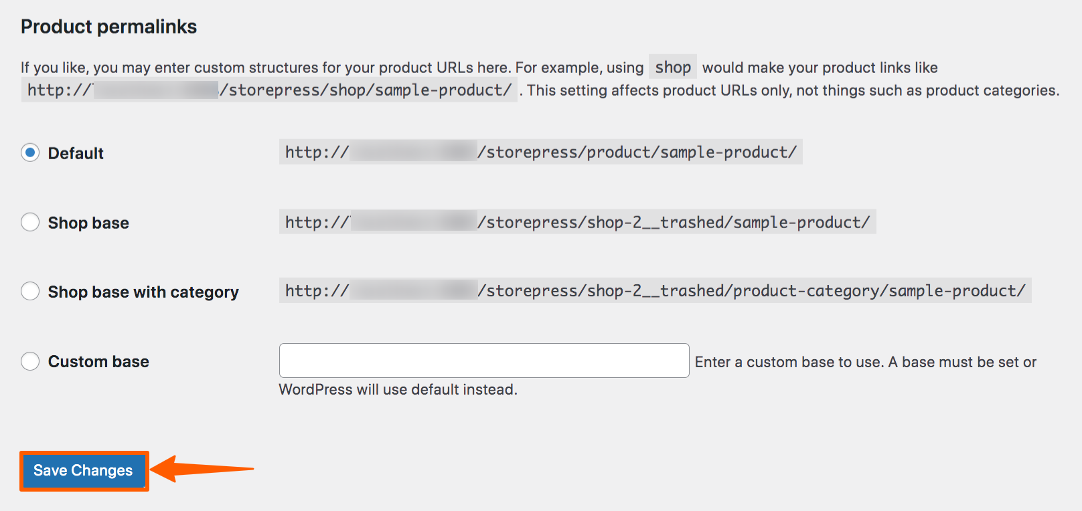Click the "shop" code snippet

pos(672,68)
